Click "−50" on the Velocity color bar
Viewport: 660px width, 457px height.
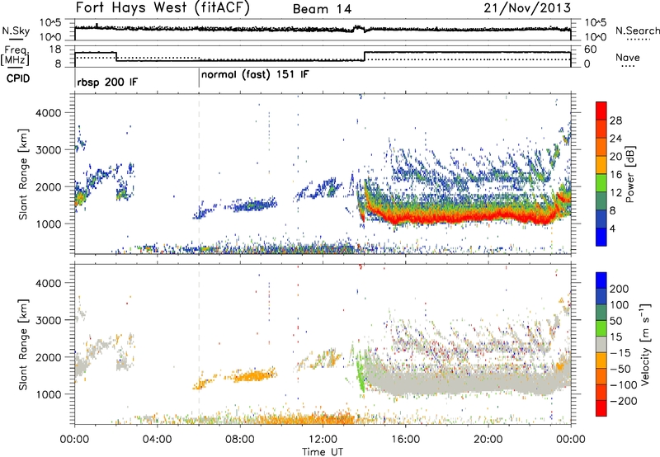pos(620,369)
